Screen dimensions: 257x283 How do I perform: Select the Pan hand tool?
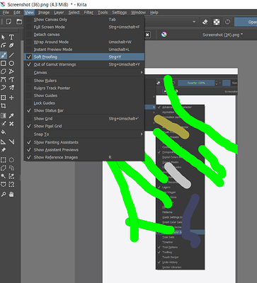click(11, 195)
